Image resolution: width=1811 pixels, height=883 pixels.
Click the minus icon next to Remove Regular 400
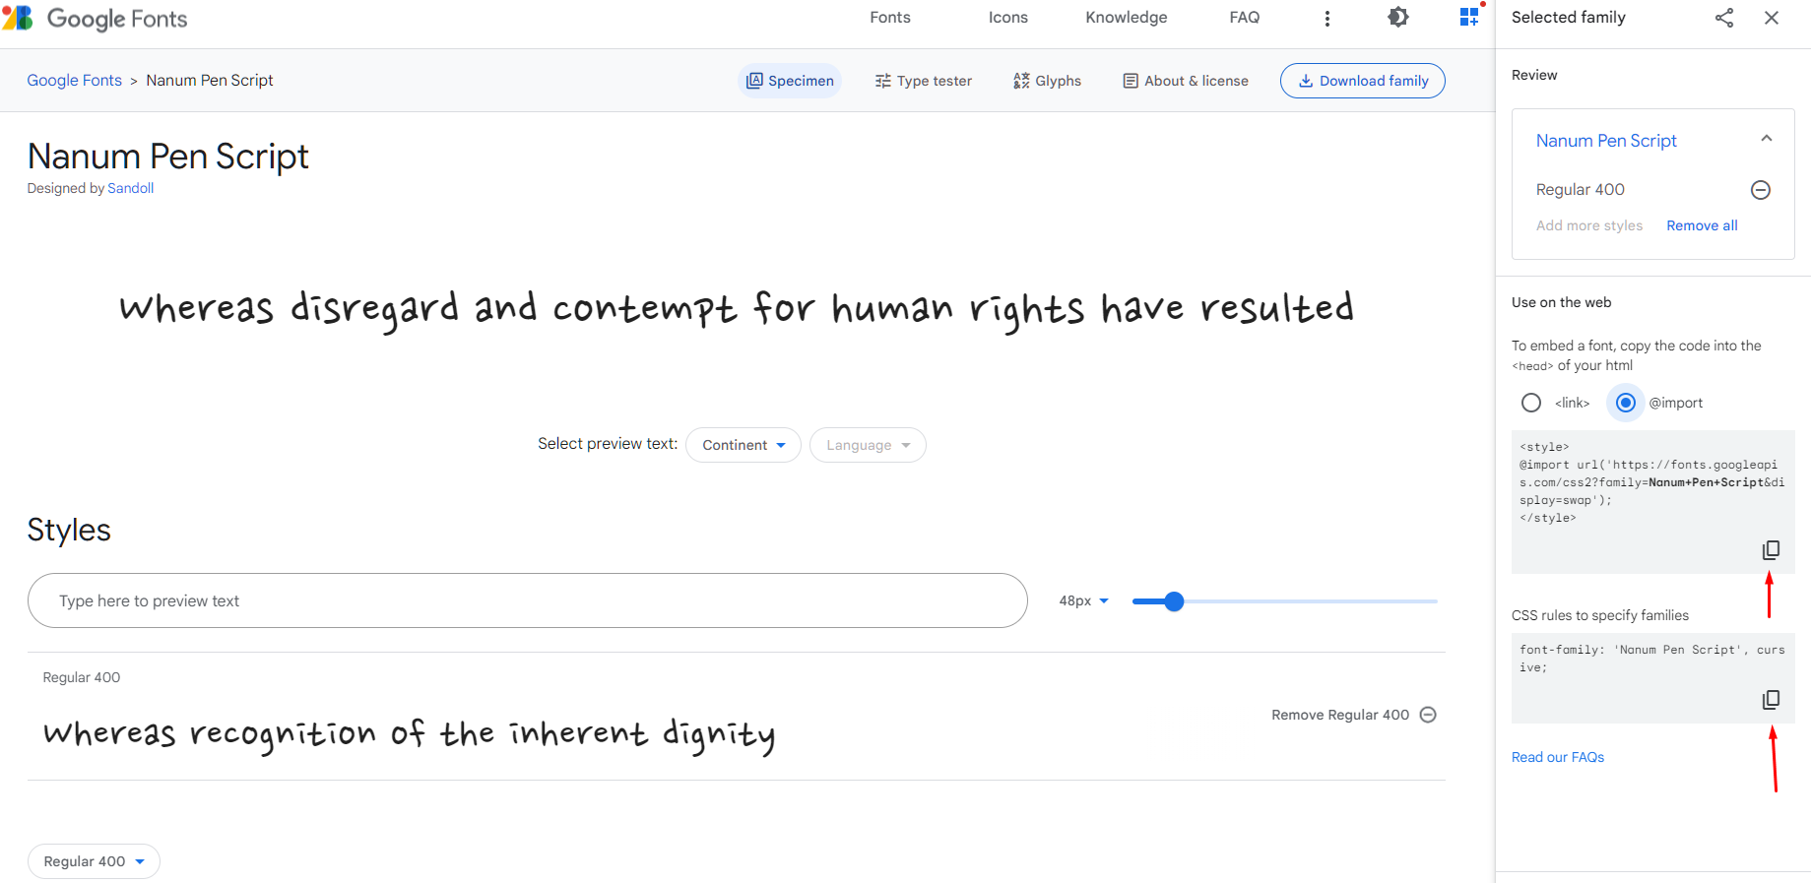click(1428, 715)
